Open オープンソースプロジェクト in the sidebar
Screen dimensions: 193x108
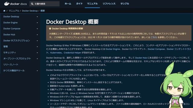(x=17, y=58)
